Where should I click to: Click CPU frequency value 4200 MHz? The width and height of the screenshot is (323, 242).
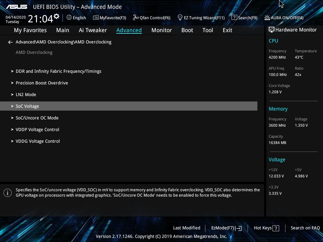(277, 57)
